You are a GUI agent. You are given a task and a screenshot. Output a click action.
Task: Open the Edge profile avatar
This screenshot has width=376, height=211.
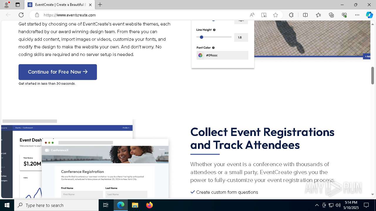tap(6, 5)
